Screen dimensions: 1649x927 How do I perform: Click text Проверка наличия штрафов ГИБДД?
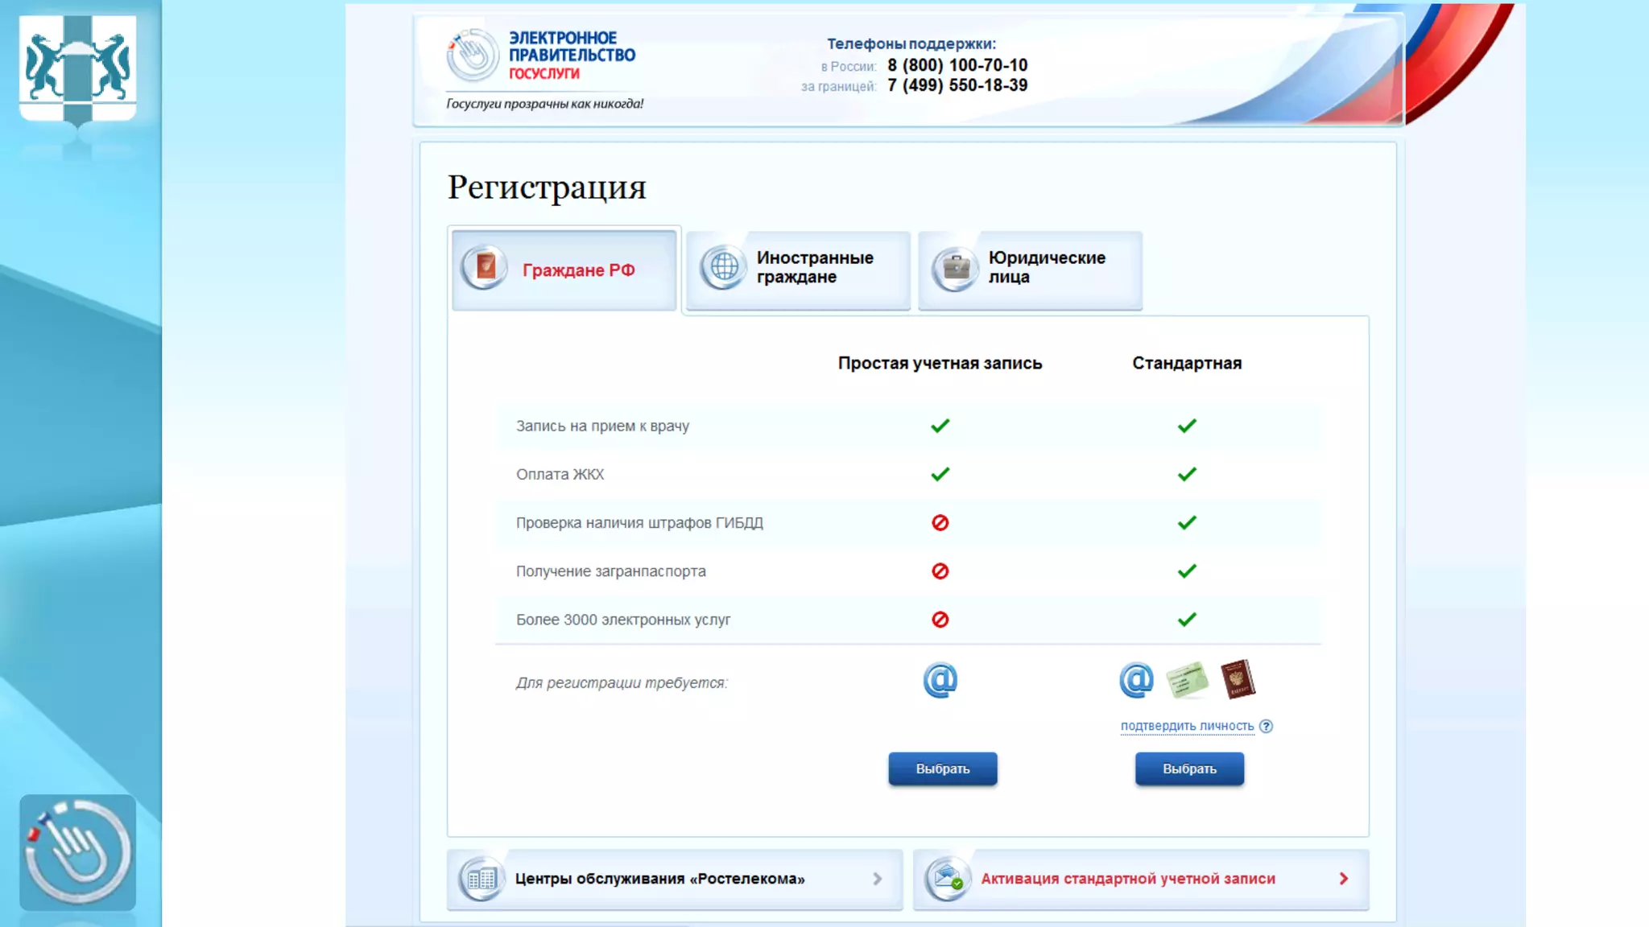point(639,523)
